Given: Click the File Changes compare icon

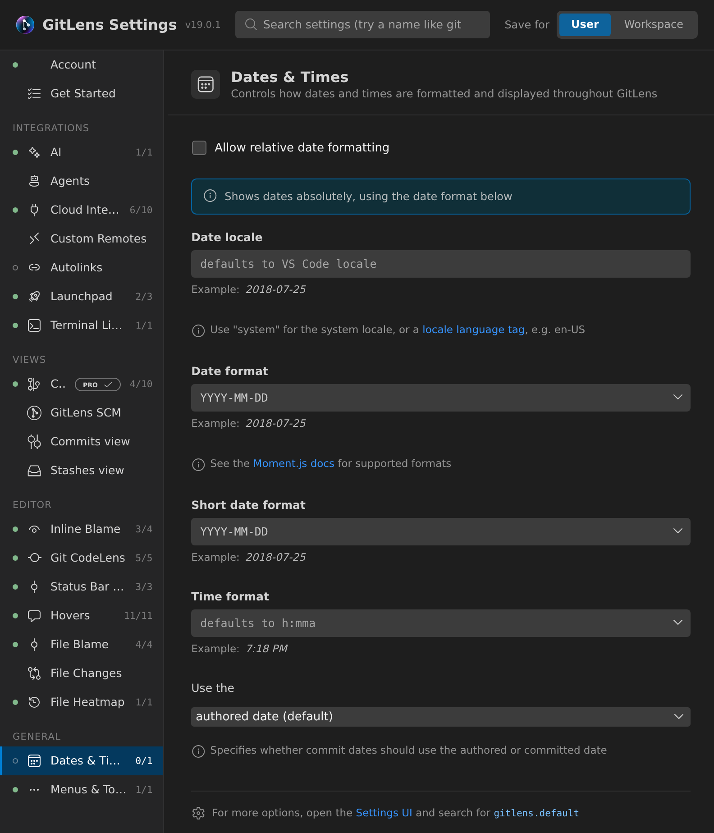Looking at the screenshot, I should coord(34,673).
